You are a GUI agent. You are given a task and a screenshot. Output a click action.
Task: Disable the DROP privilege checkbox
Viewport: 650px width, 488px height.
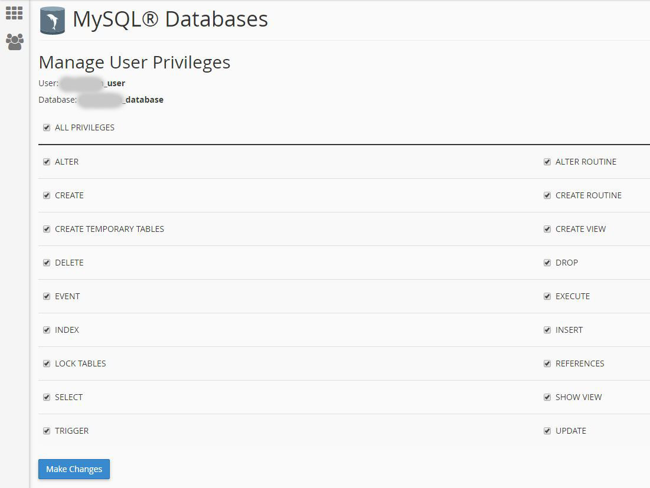click(x=547, y=263)
